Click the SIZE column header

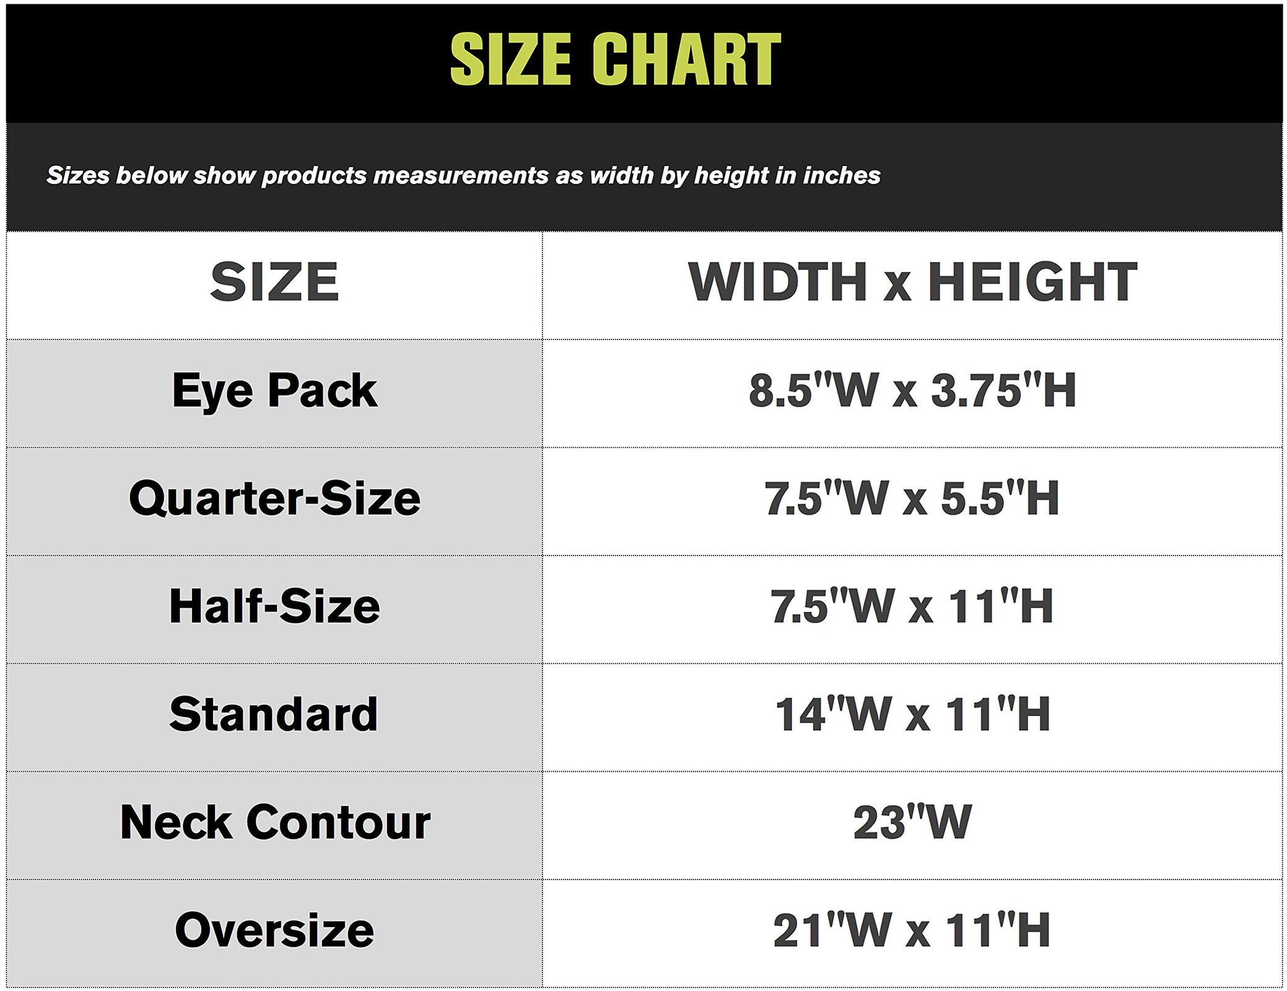[x=274, y=282]
